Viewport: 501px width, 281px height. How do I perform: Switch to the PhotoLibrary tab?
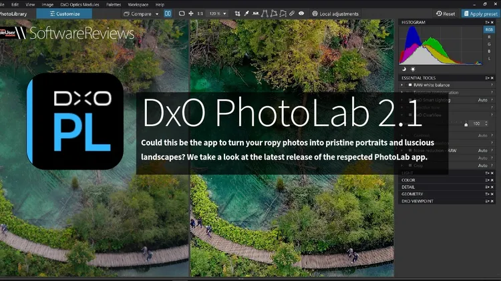[x=13, y=14]
